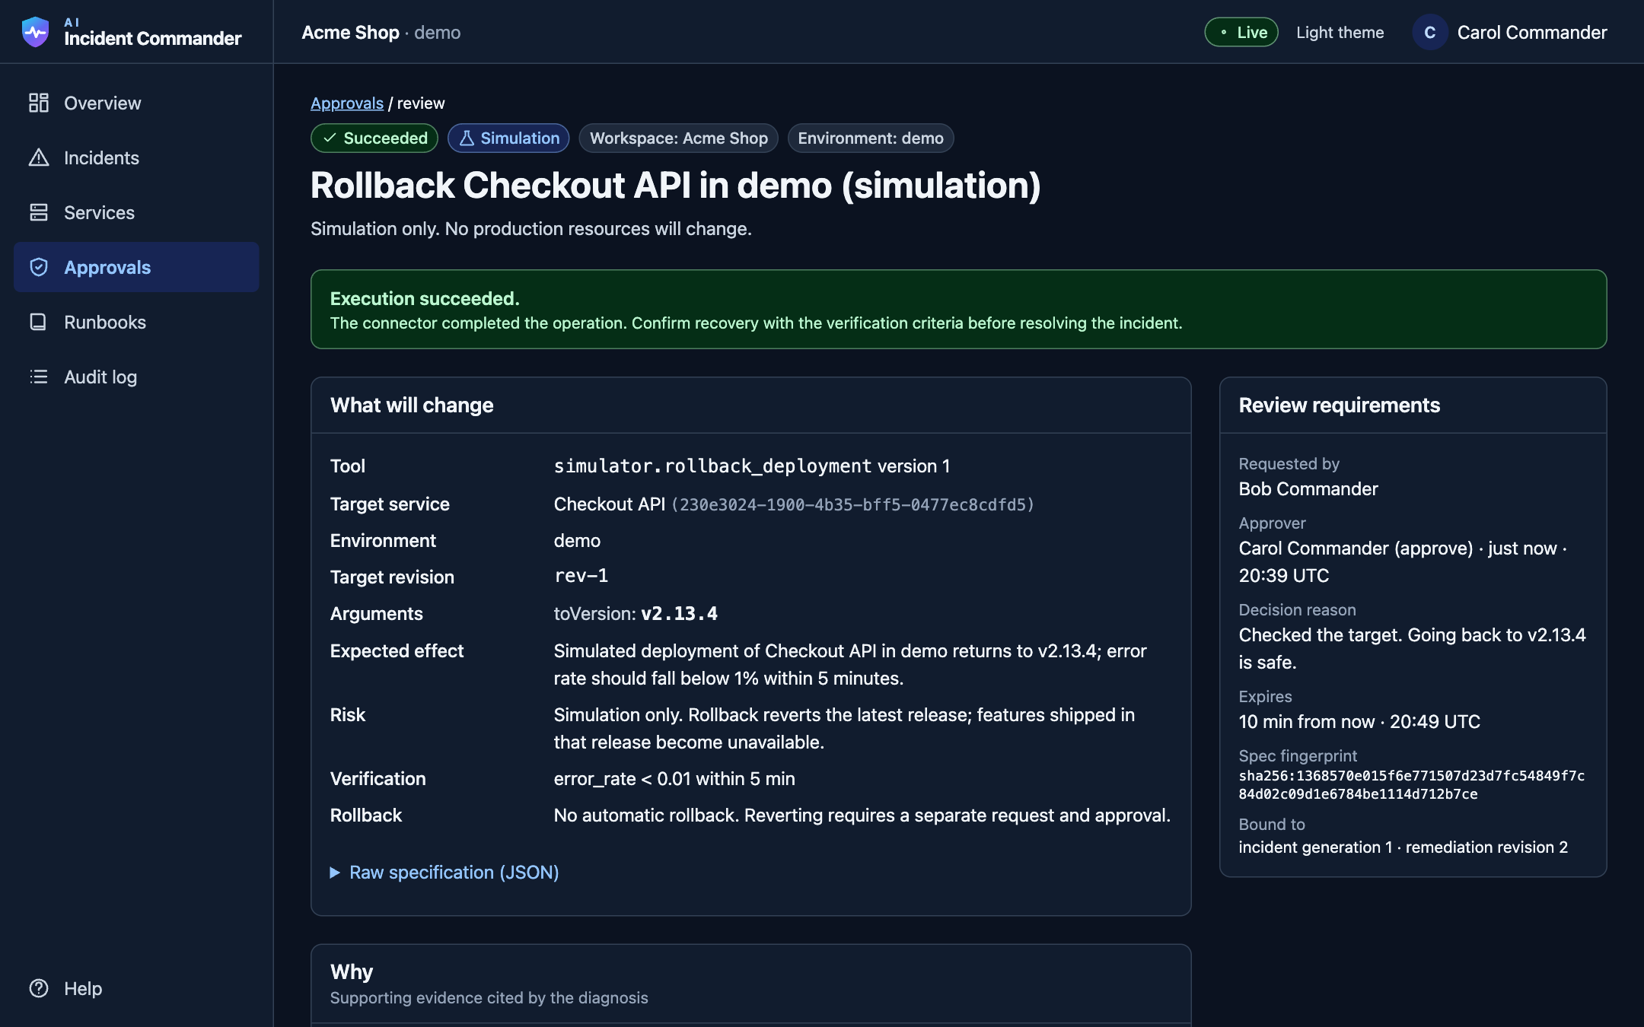The height and width of the screenshot is (1027, 1644).
Task: Click the Live status indicator
Action: (1241, 32)
